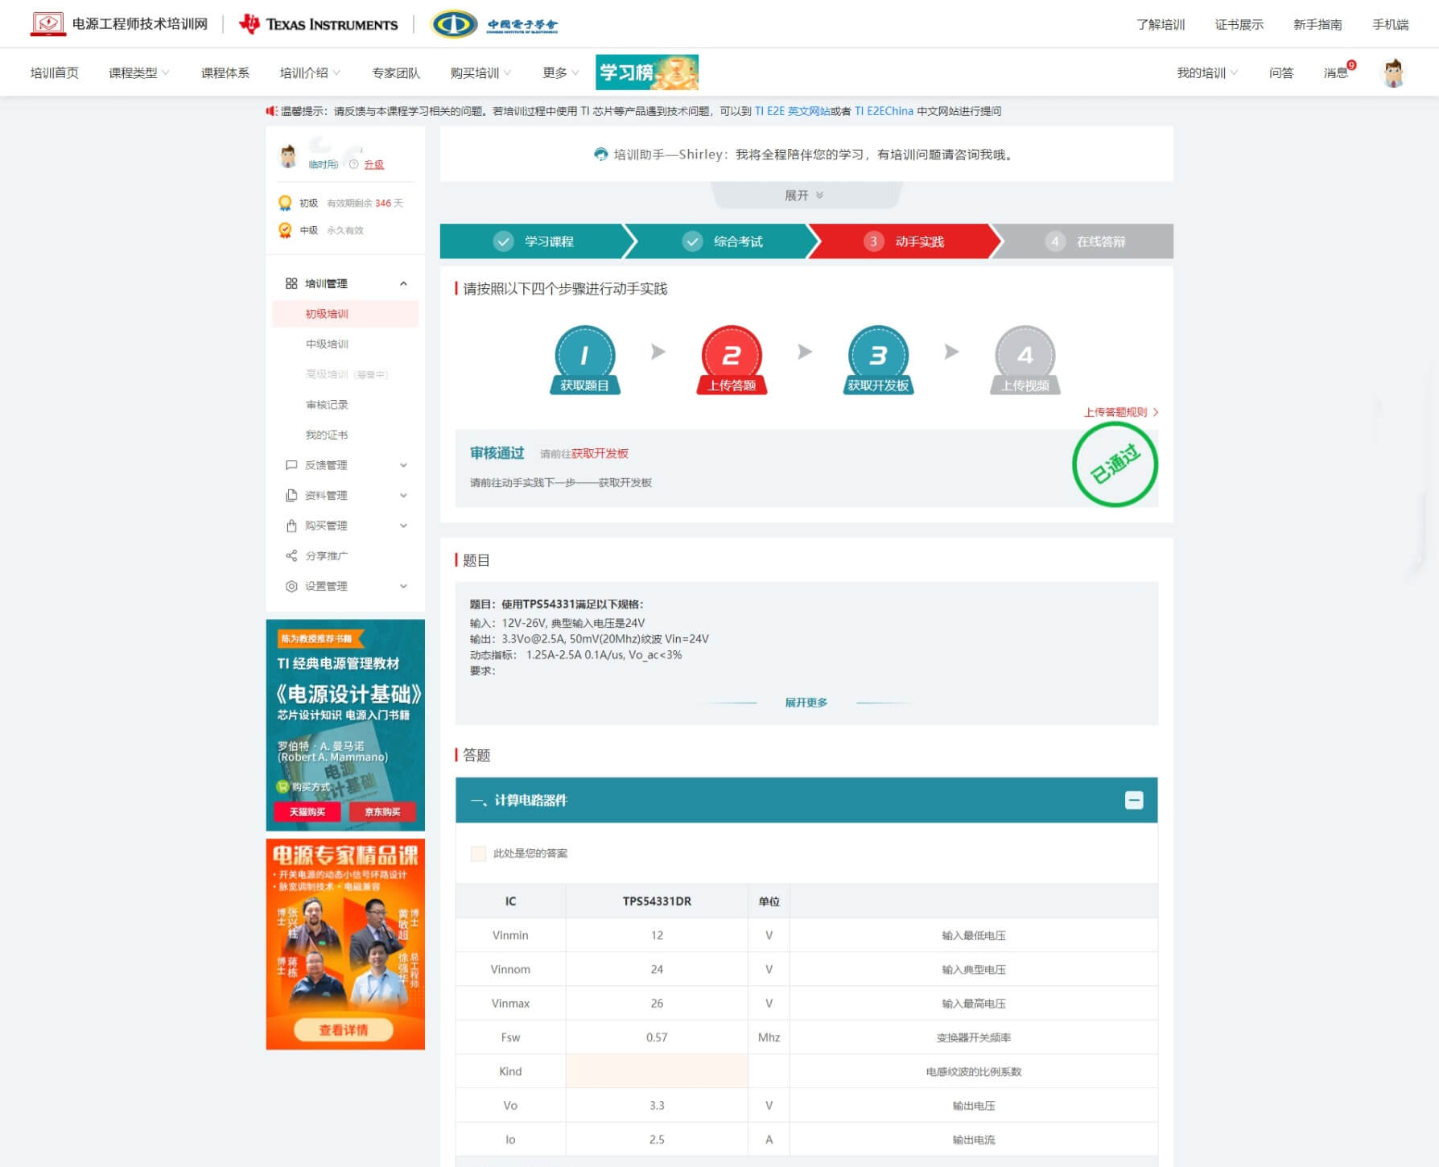Open 课程体系 navigation item
Image resolution: width=1439 pixels, height=1167 pixels.
point(225,72)
